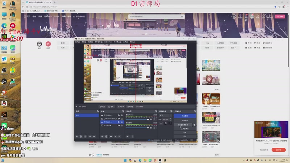The image size is (290, 163).
Task: Click the Windows Start button on taskbar
Action: 125,160
